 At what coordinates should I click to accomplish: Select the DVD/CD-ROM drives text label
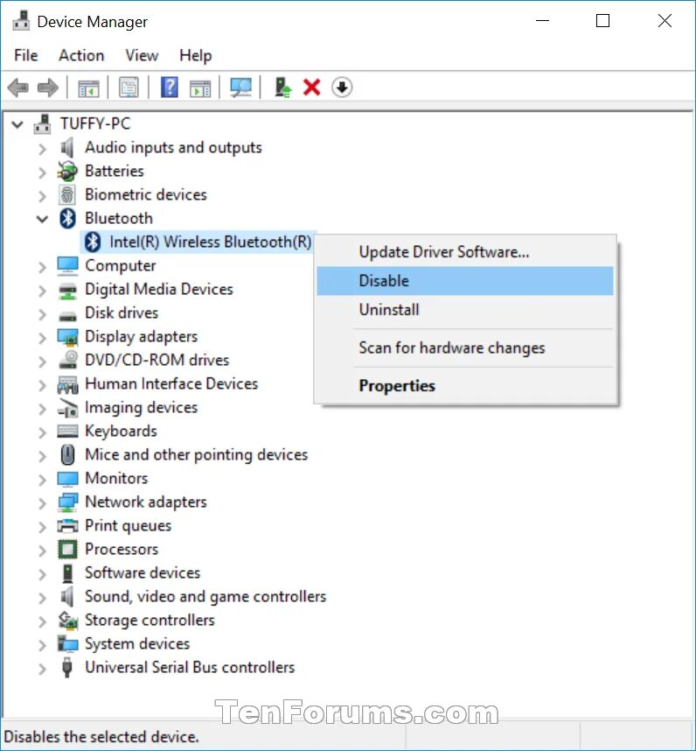point(157,360)
